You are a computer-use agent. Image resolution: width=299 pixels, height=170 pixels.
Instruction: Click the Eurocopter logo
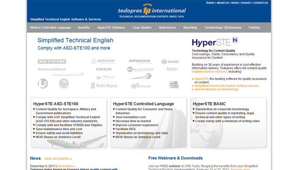point(141,69)
